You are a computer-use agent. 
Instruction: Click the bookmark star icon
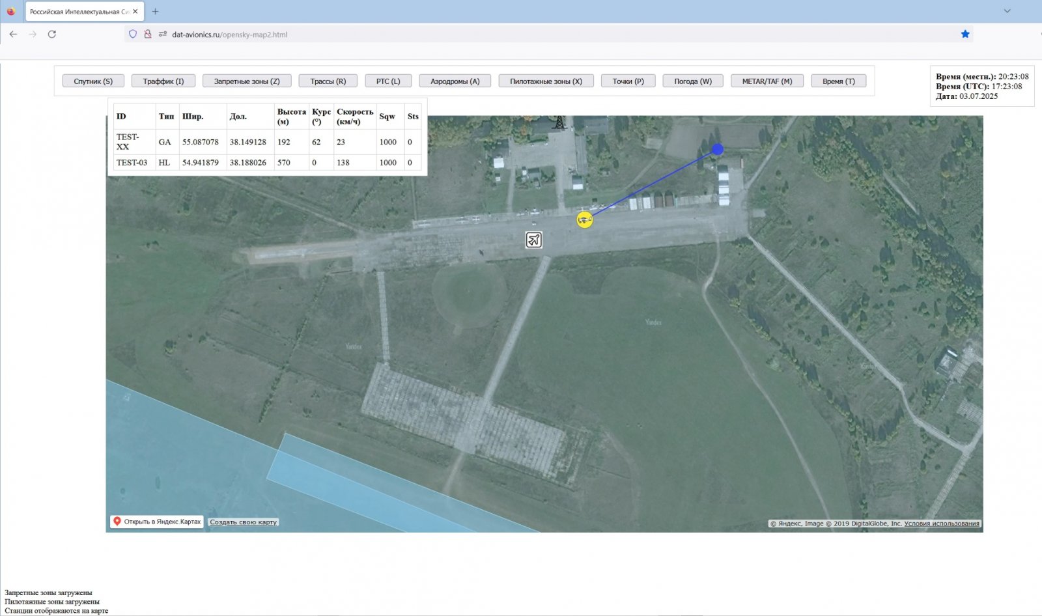point(965,34)
